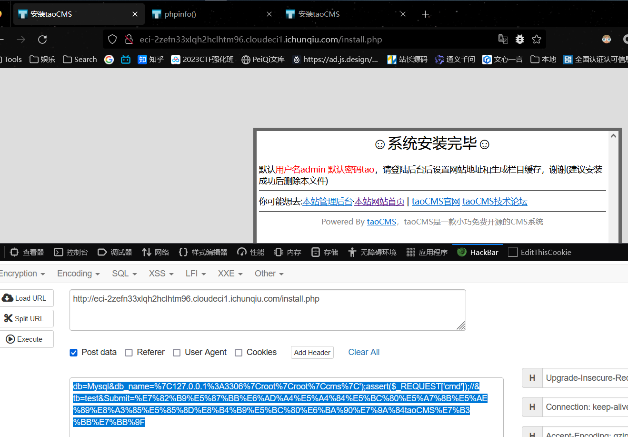This screenshot has height=437, width=628.
Task: Open the 内存 memory panel
Action: point(288,252)
